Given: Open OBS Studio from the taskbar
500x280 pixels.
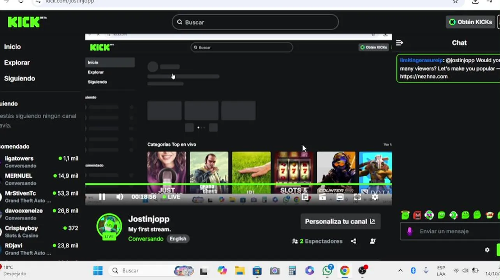Looking at the screenshot, I should tap(363, 271).
